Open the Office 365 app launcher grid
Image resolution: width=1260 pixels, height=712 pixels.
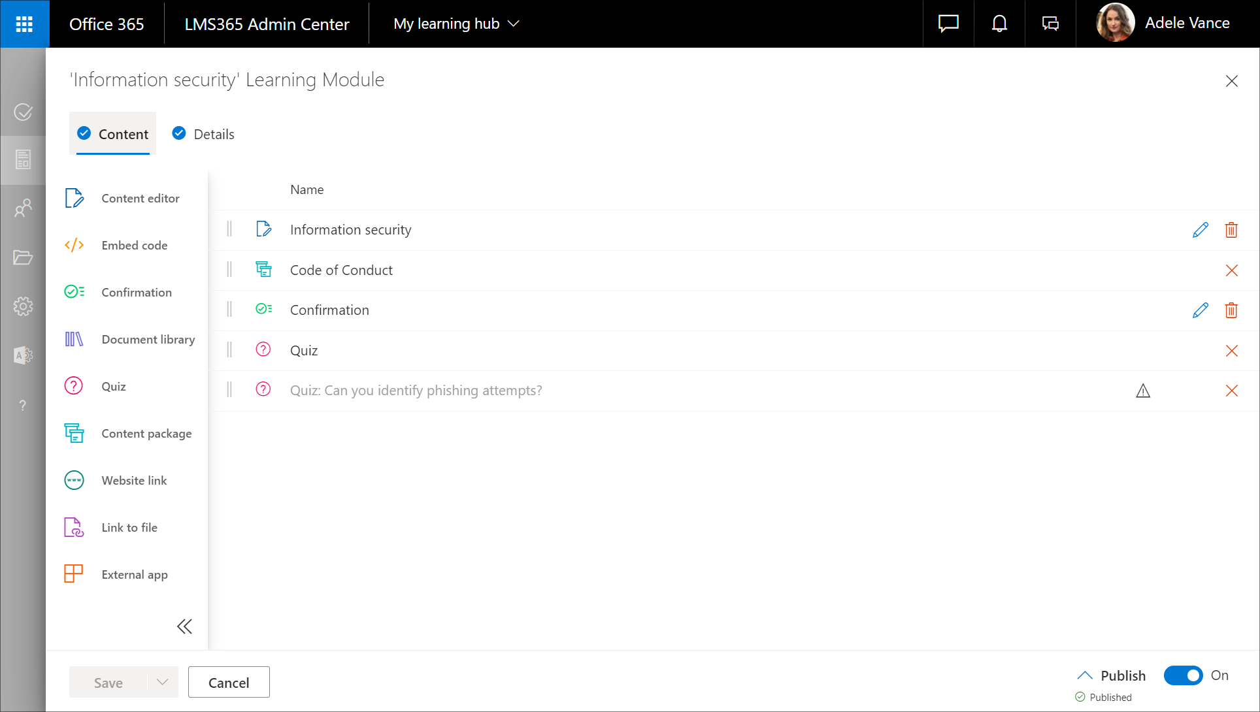click(x=24, y=24)
